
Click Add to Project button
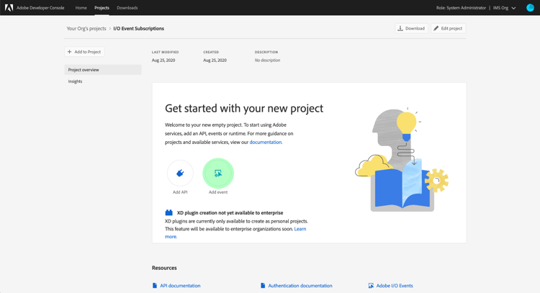[84, 52]
